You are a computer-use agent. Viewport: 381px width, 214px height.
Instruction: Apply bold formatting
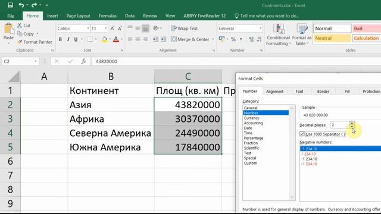[x=60, y=39]
